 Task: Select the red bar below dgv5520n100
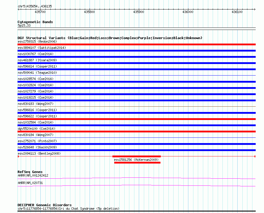tap(136, 132)
